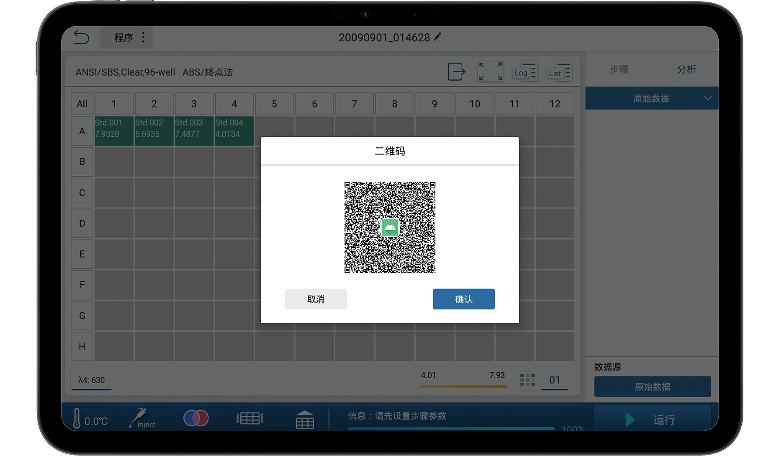
Task: Select row E header
Action: point(82,254)
